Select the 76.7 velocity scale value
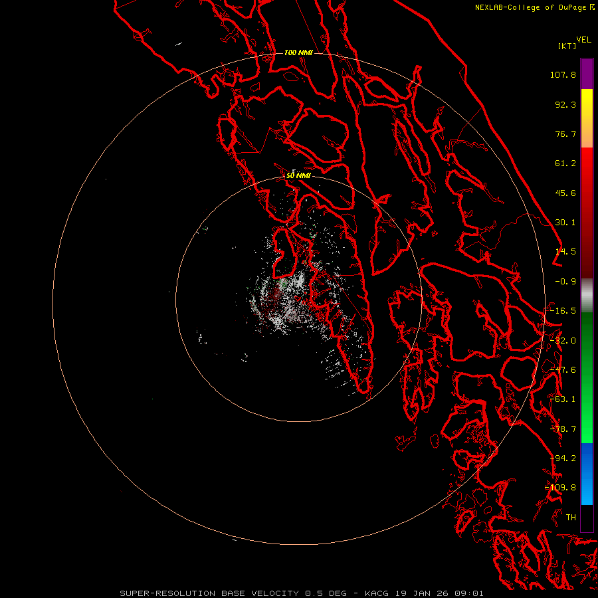598x598 pixels. [565, 134]
